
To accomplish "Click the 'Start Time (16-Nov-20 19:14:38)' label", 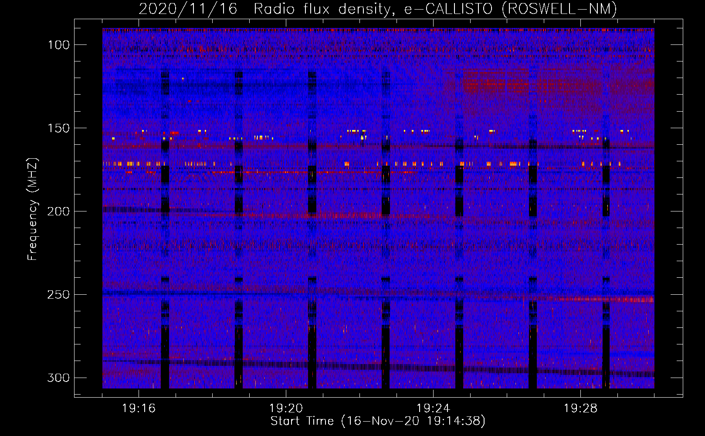I will click(x=378, y=422).
